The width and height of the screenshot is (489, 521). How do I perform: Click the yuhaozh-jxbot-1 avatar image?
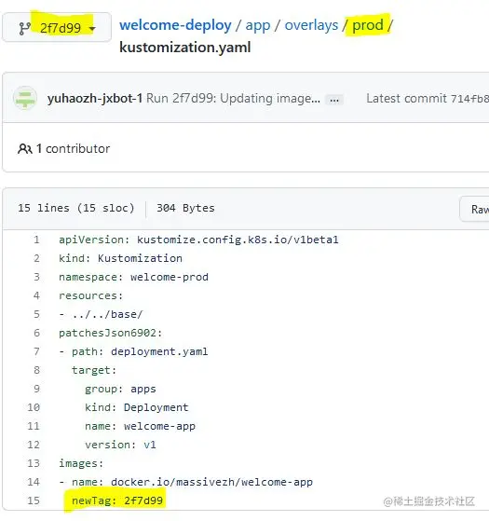(25, 99)
